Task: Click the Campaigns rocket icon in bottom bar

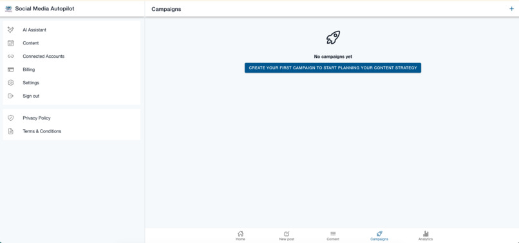Action: click(x=379, y=233)
